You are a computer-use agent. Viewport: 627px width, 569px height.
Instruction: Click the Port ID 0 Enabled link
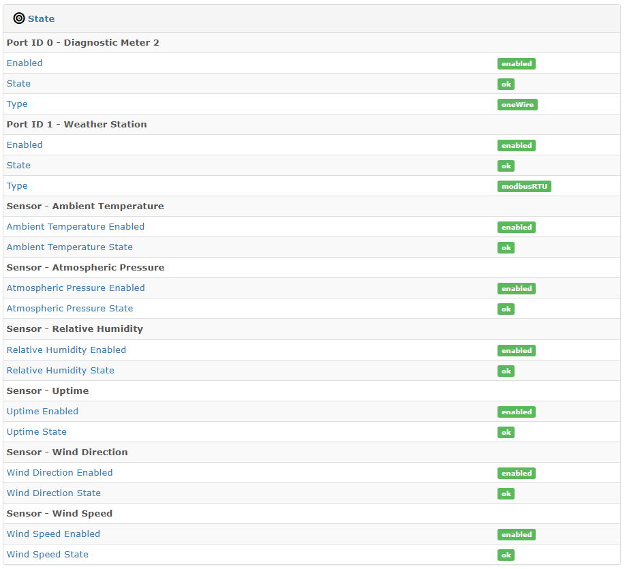coord(25,63)
